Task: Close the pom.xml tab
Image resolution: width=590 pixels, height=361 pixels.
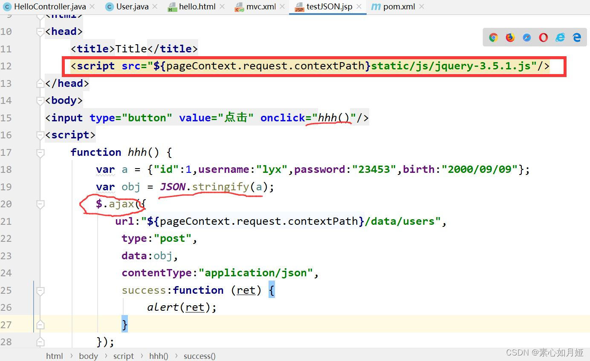Action: (x=422, y=6)
